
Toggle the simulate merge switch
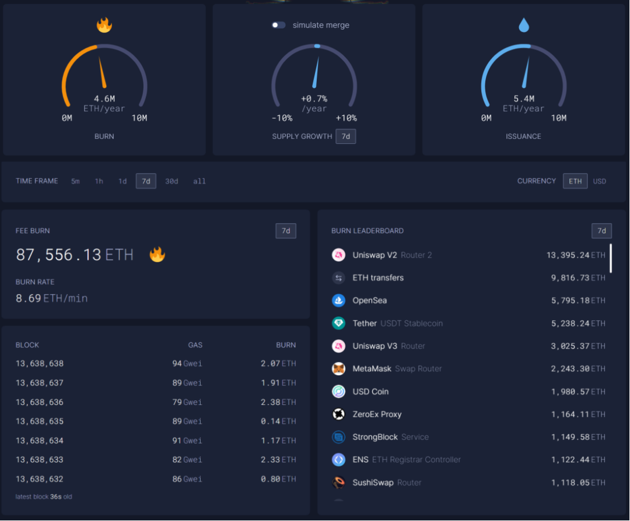click(x=278, y=25)
